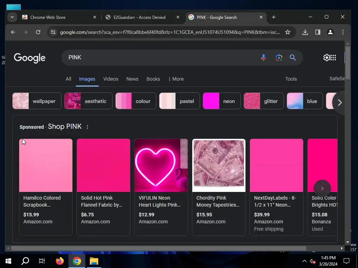The image size is (358, 268).
Task: Filter images by wallpaper chip
Action: (x=37, y=101)
